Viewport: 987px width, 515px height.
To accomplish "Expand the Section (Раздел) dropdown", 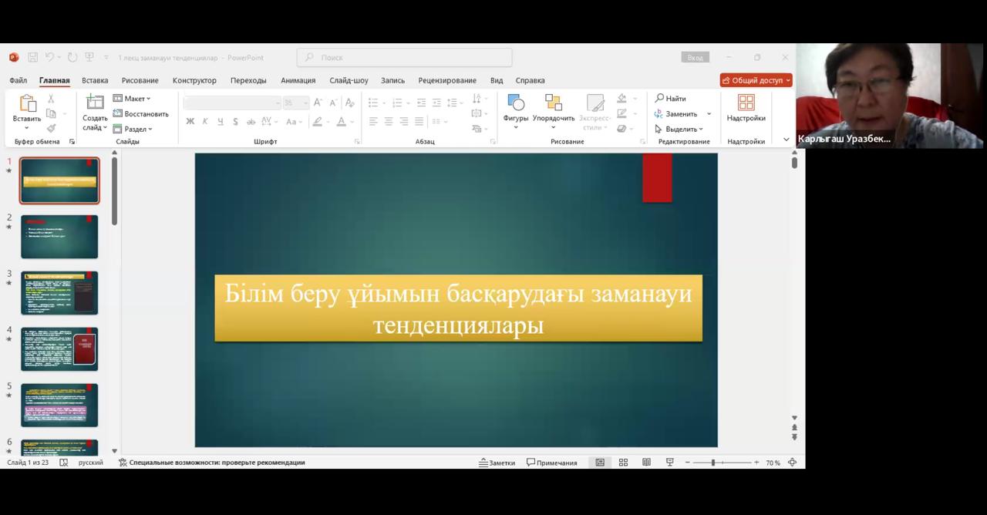I will 133,129.
